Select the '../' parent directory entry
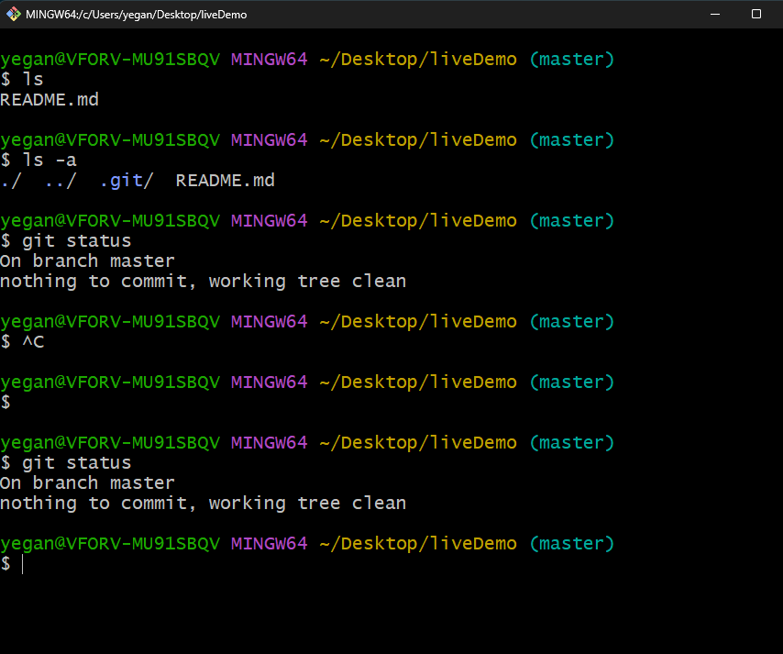This screenshot has width=783, height=654. (61, 181)
